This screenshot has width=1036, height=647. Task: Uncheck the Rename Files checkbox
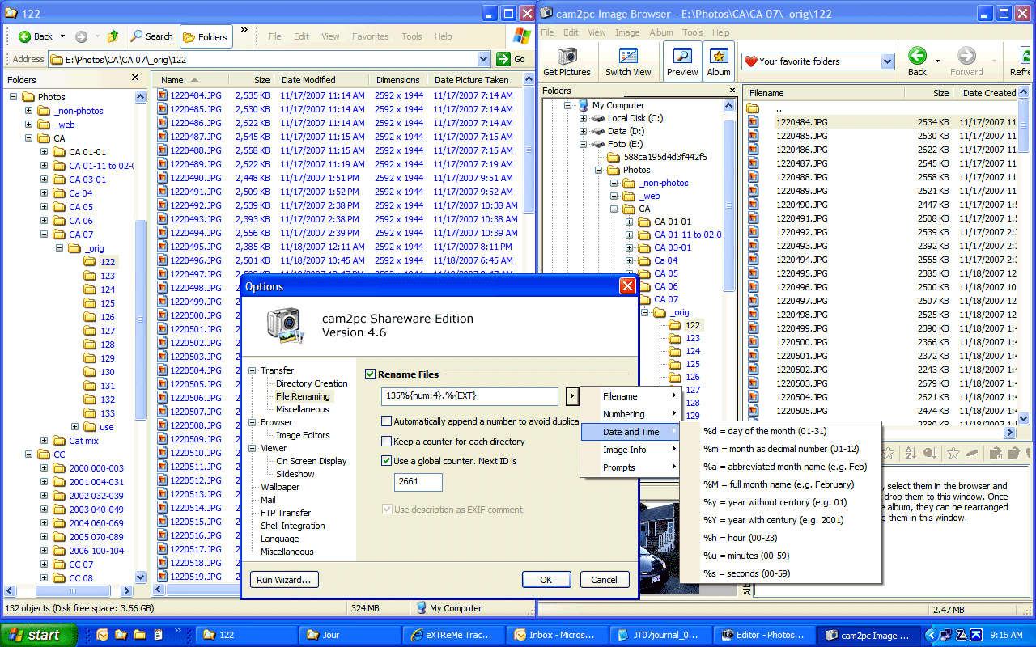click(371, 374)
